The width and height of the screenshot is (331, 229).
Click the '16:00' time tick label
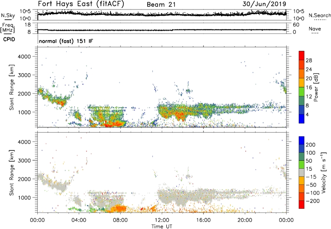203,220
